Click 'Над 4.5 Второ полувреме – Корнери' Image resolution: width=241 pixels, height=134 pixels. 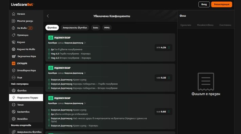point(71,58)
